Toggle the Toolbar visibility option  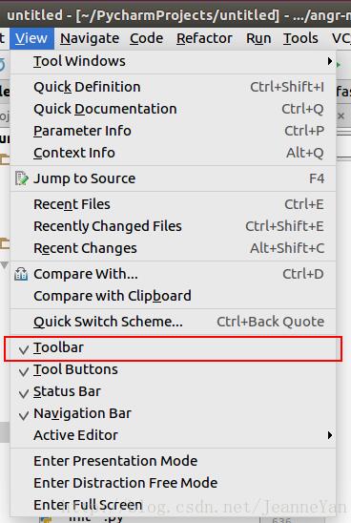click(173, 348)
